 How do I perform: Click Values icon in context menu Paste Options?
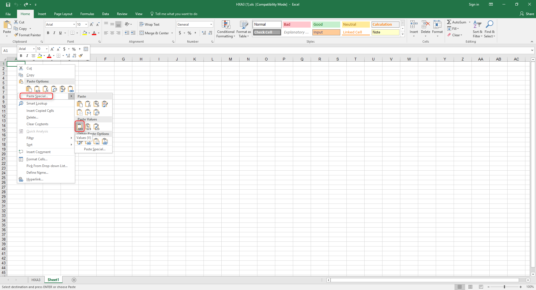37,89
